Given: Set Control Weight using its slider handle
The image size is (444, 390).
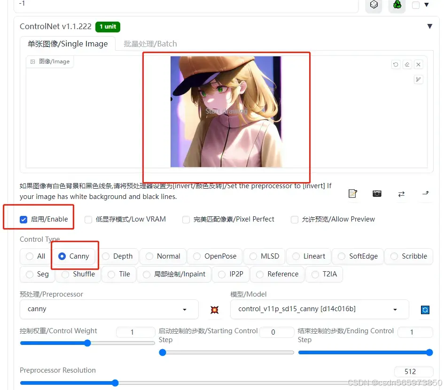Looking at the screenshot, I should coord(86,344).
